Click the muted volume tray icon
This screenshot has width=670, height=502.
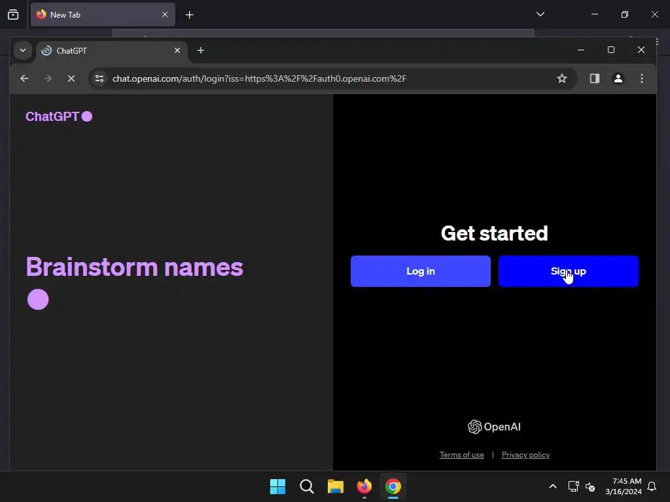click(x=591, y=486)
